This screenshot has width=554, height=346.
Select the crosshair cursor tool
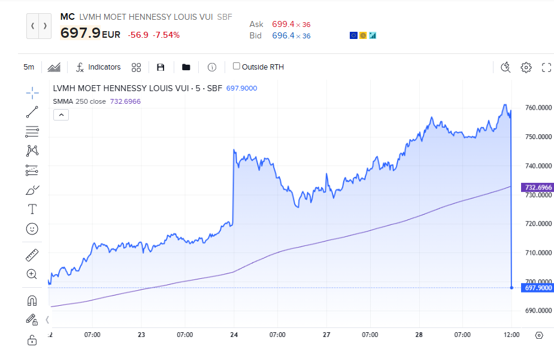pos(32,93)
